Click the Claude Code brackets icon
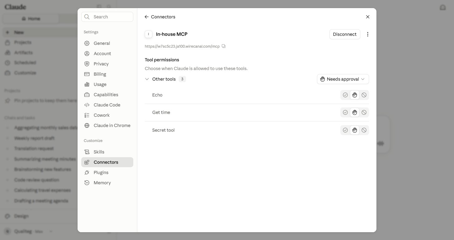This screenshot has height=240, width=454. (87, 105)
